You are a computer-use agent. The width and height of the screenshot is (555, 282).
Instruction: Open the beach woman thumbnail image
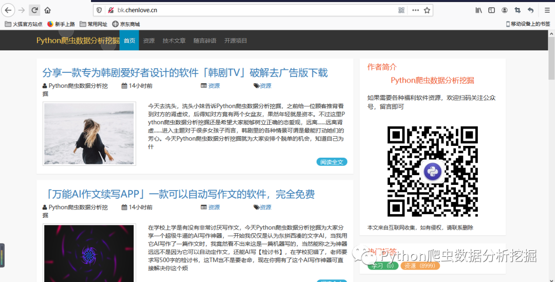[89, 134]
